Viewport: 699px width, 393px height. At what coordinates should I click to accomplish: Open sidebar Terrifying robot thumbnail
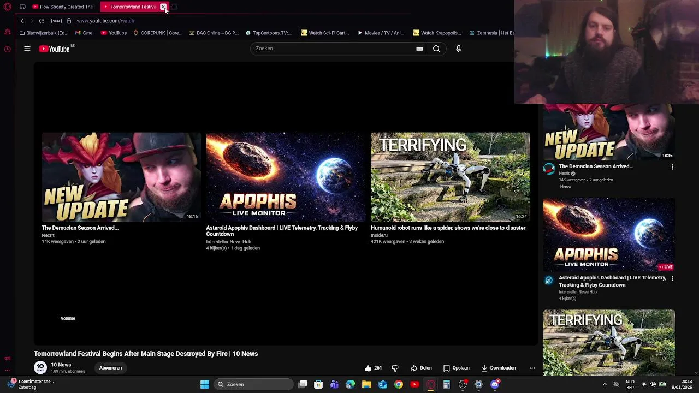tap(609, 342)
